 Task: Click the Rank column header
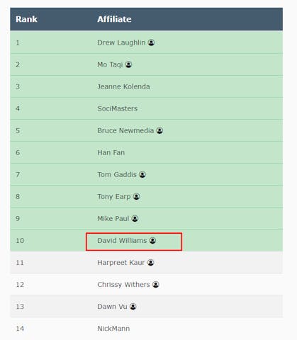pos(26,19)
